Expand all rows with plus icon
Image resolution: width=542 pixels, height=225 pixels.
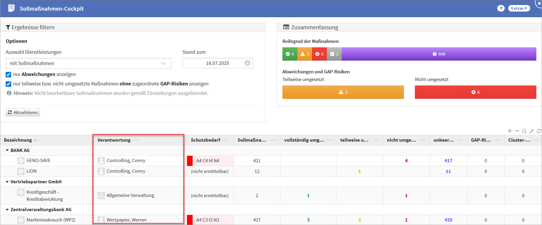pos(510,131)
